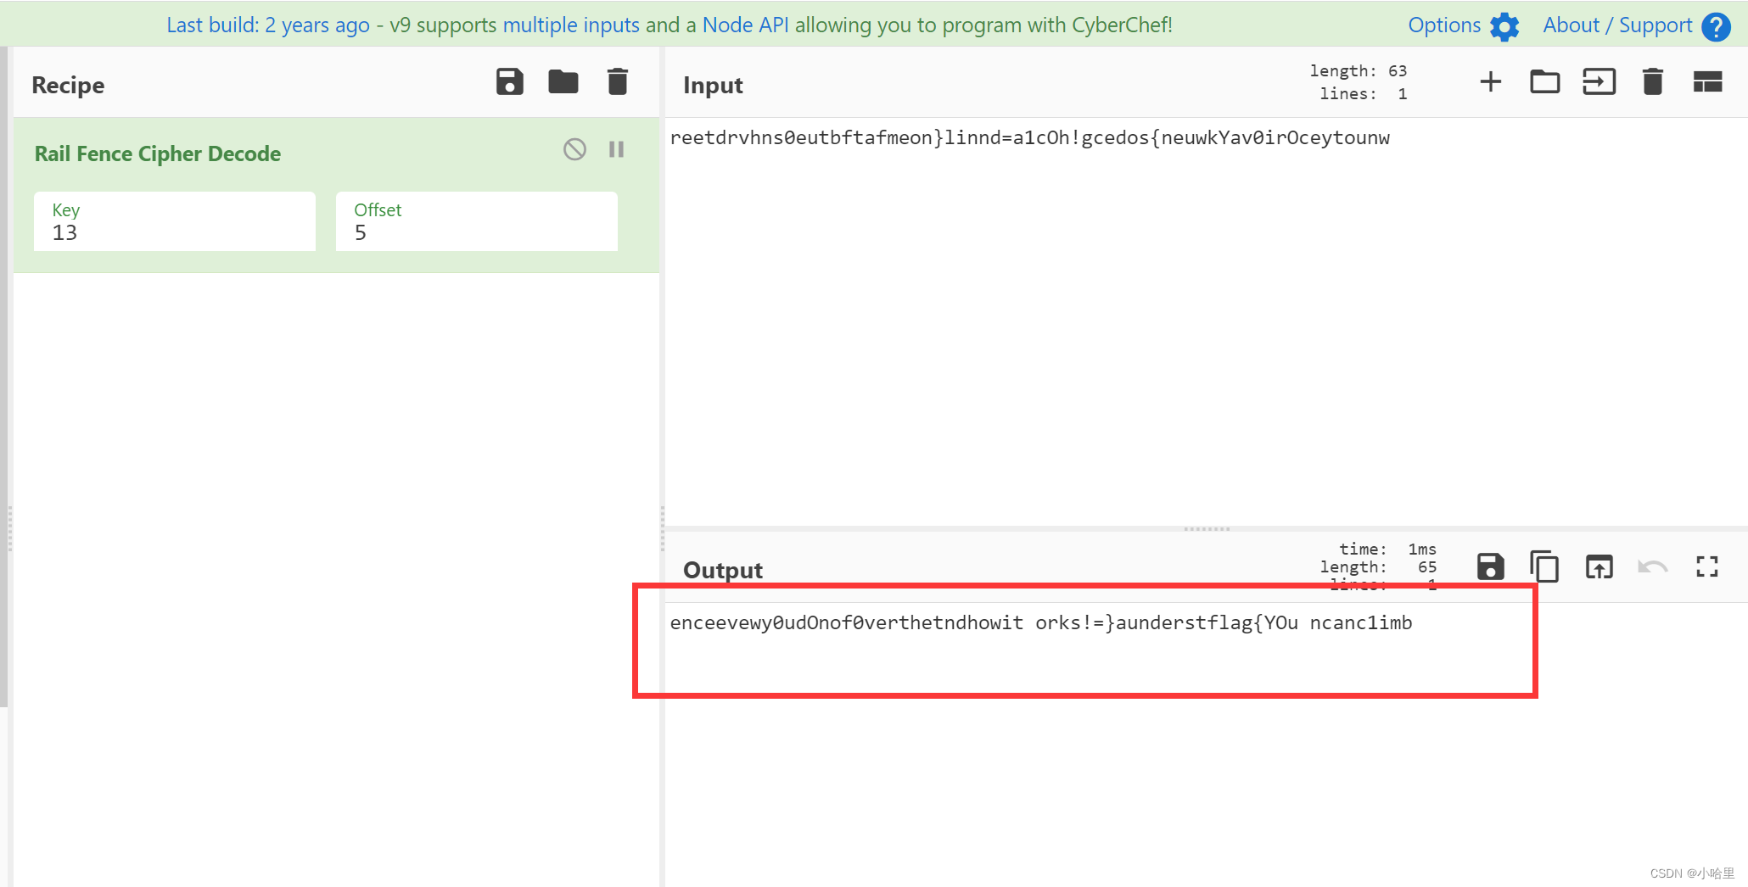Click the Input panel heading
Image resolution: width=1748 pixels, height=887 pixels.
pos(713,86)
